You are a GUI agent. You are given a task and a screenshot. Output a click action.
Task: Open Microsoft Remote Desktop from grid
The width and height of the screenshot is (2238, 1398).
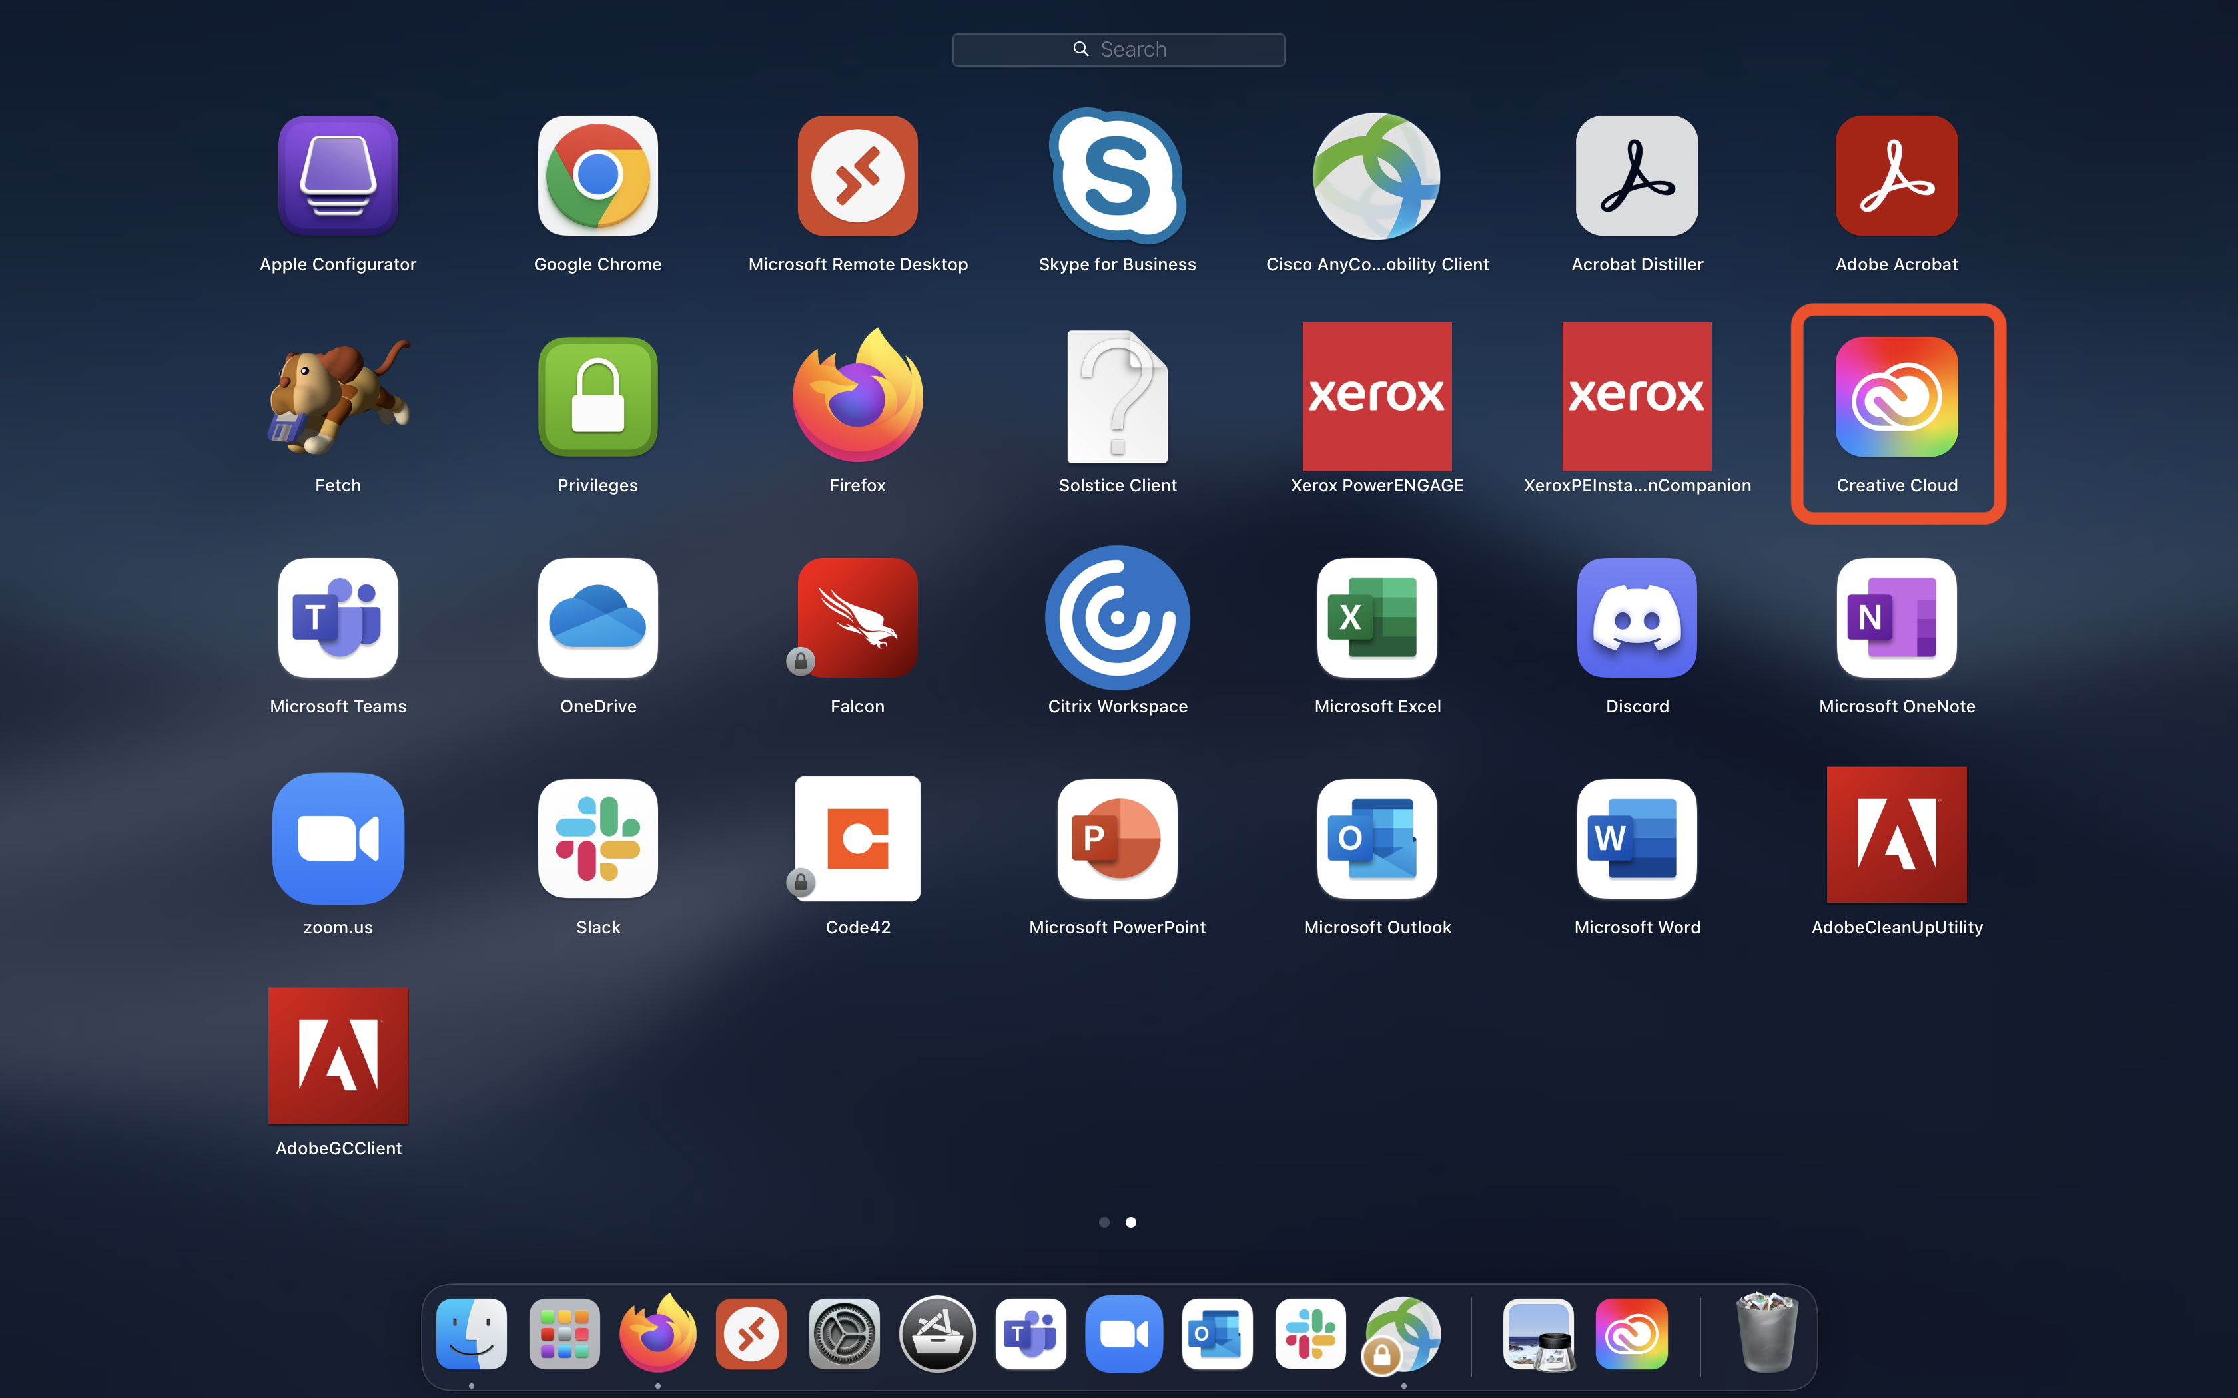point(857,176)
